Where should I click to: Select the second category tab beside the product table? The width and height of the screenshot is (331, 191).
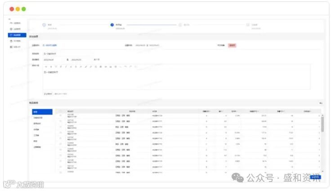coord(42,118)
